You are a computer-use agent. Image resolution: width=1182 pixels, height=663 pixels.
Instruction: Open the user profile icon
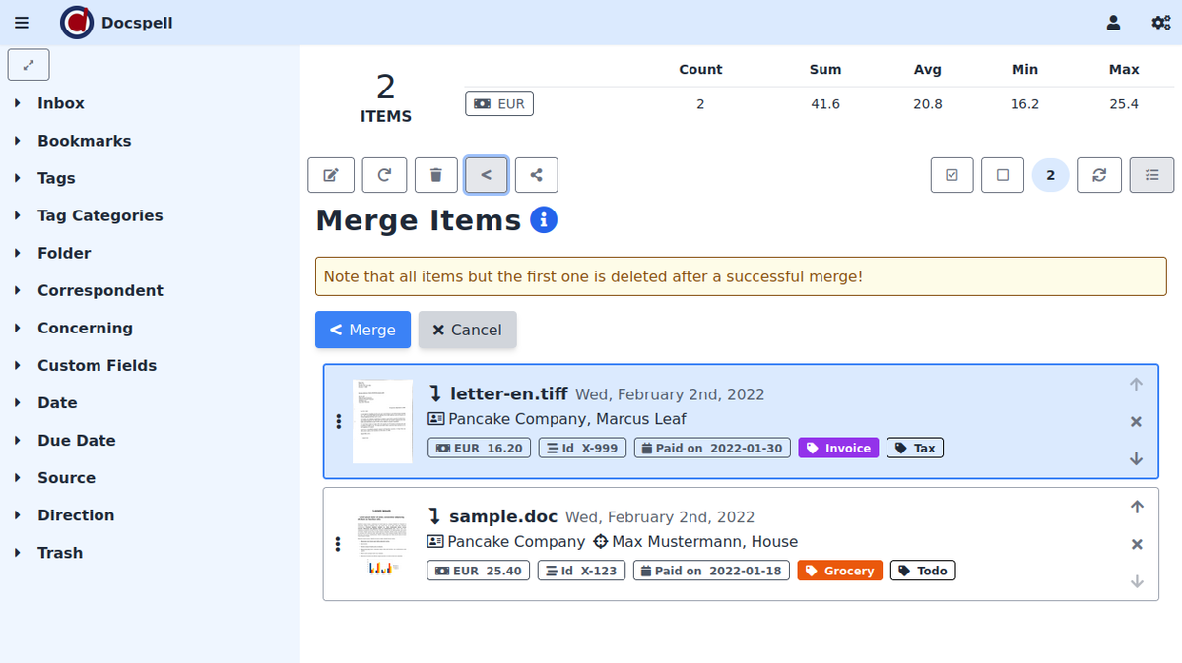pyautogui.click(x=1113, y=23)
